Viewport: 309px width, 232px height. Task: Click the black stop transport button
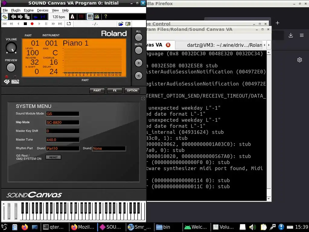(25, 24)
